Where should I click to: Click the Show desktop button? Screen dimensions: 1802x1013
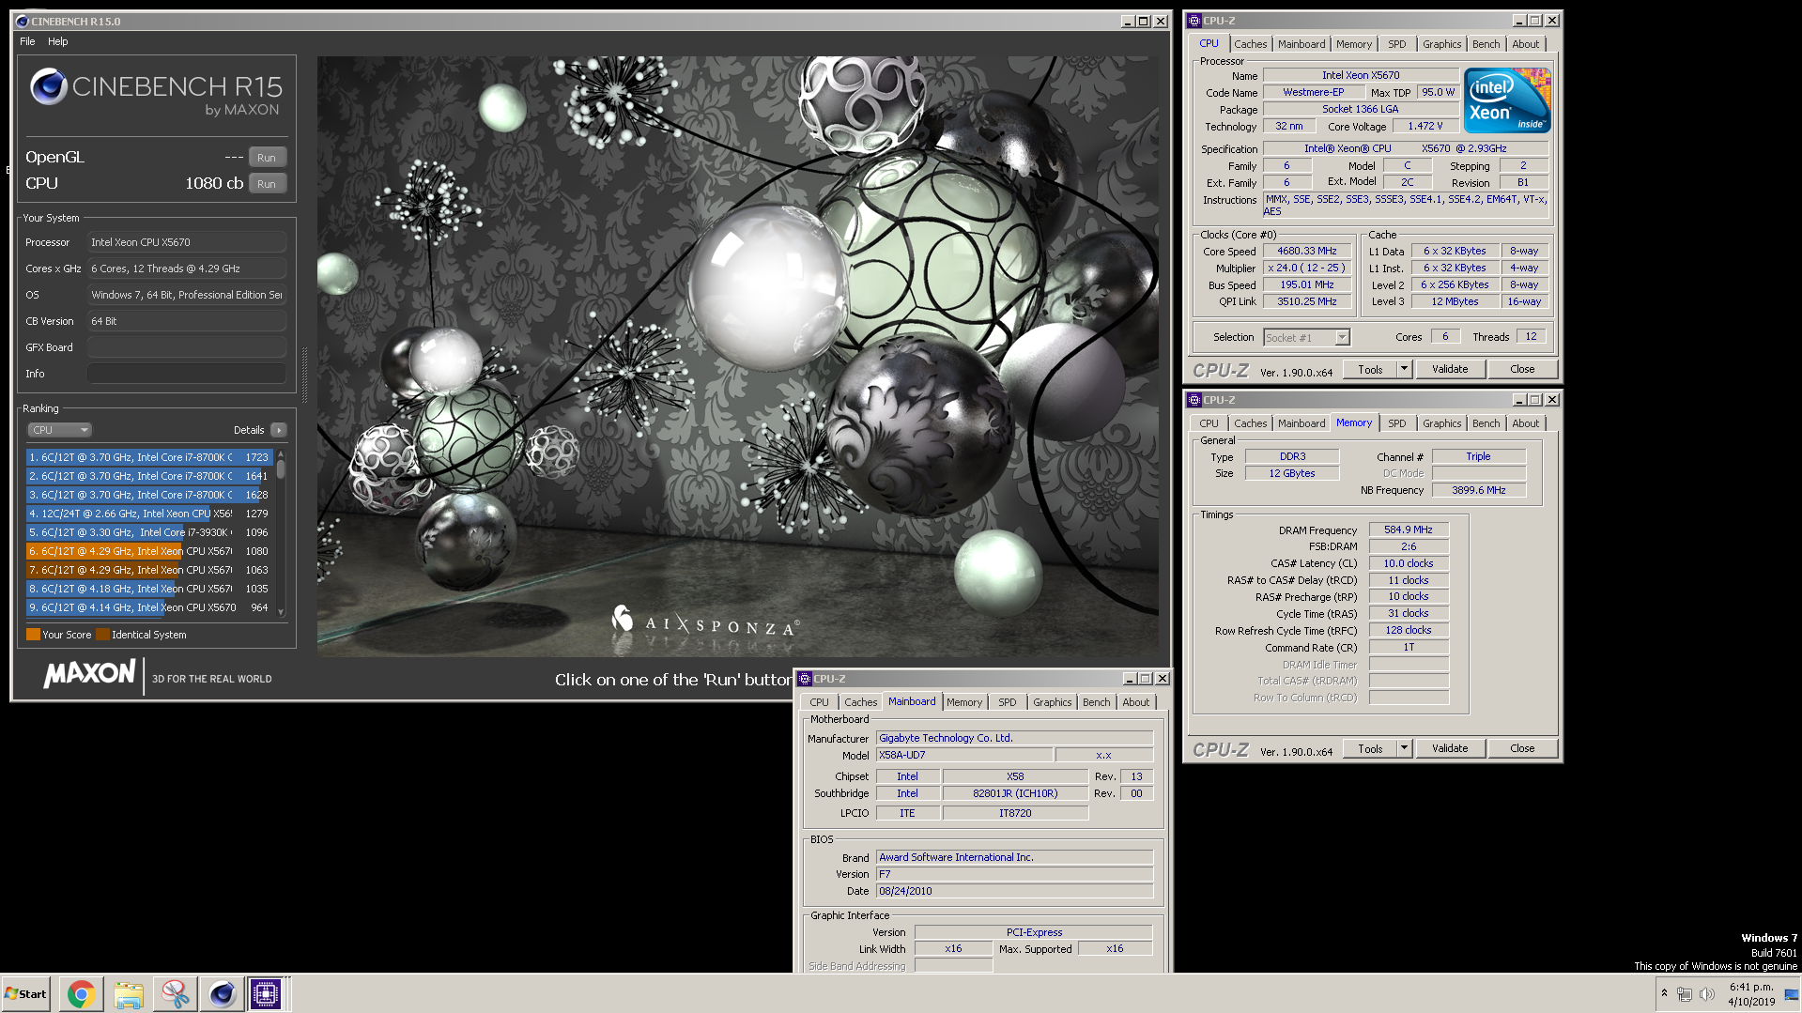[1793, 993]
